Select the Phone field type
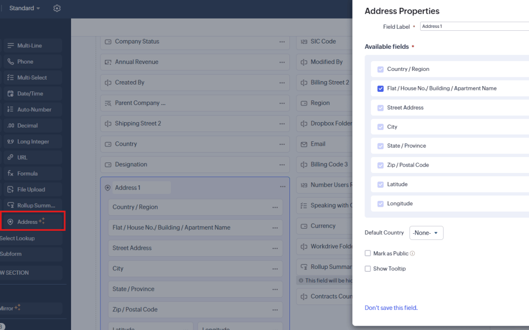Viewport: 529px width, 330px height. [x=33, y=62]
